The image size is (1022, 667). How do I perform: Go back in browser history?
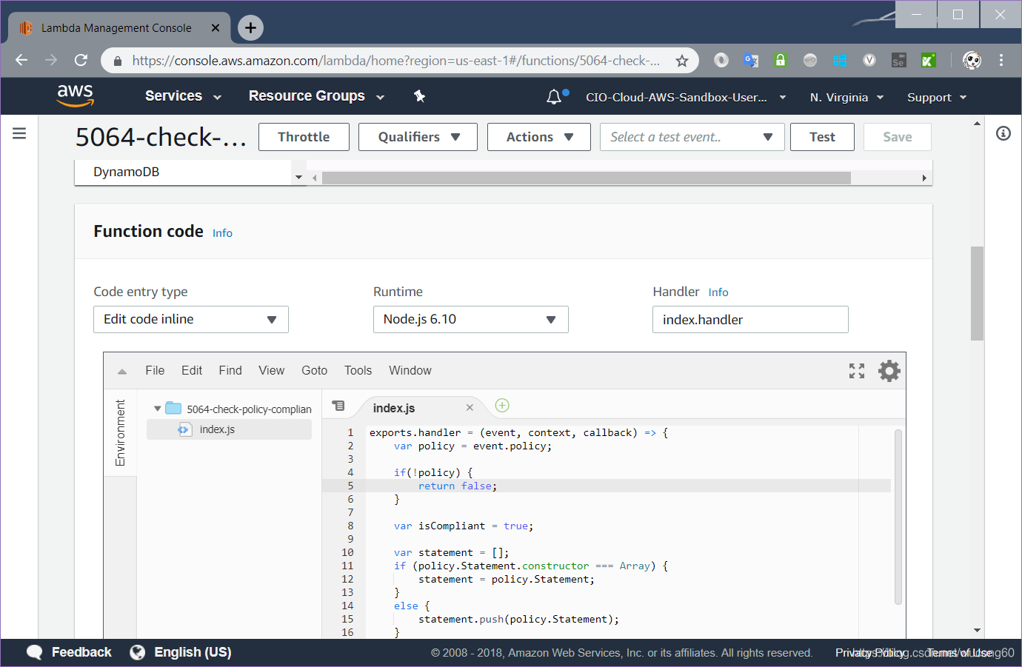tap(21, 60)
